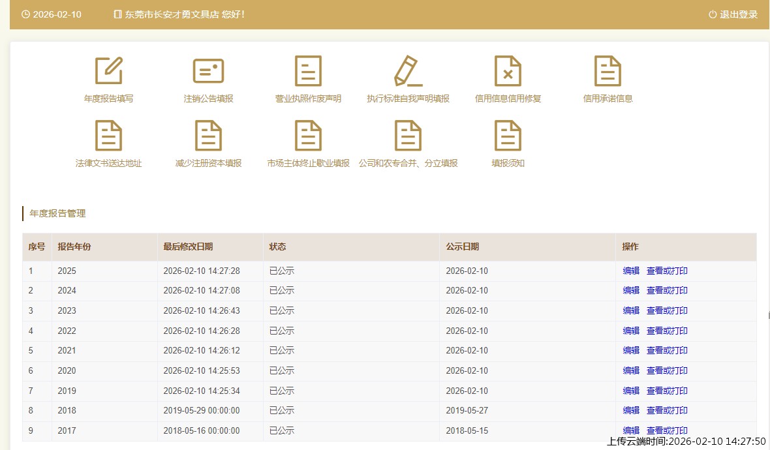Open the 年度报告填写 icon
770x450 pixels.
coord(108,72)
